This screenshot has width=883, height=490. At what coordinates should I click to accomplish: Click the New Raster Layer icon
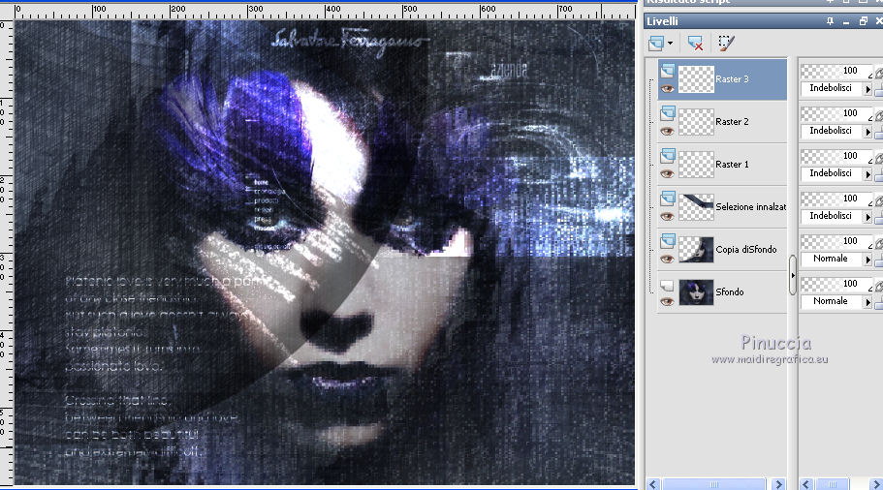tap(656, 43)
